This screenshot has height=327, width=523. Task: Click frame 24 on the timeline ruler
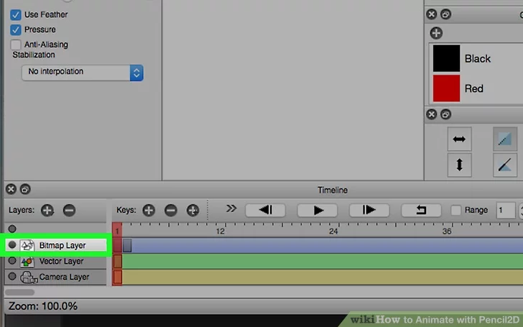click(333, 231)
